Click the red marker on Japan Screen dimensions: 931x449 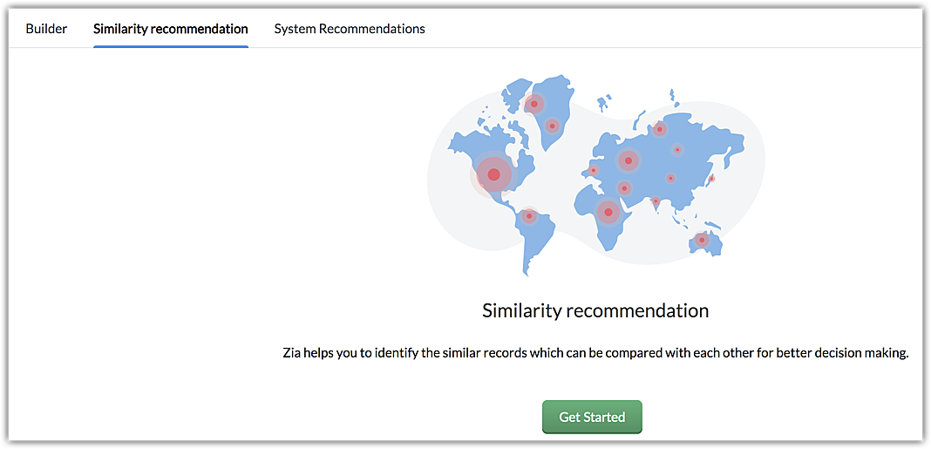(x=711, y=179)
